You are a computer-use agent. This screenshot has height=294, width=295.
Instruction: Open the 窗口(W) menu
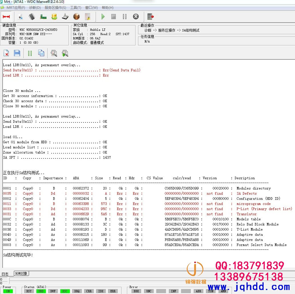point(91,8)
